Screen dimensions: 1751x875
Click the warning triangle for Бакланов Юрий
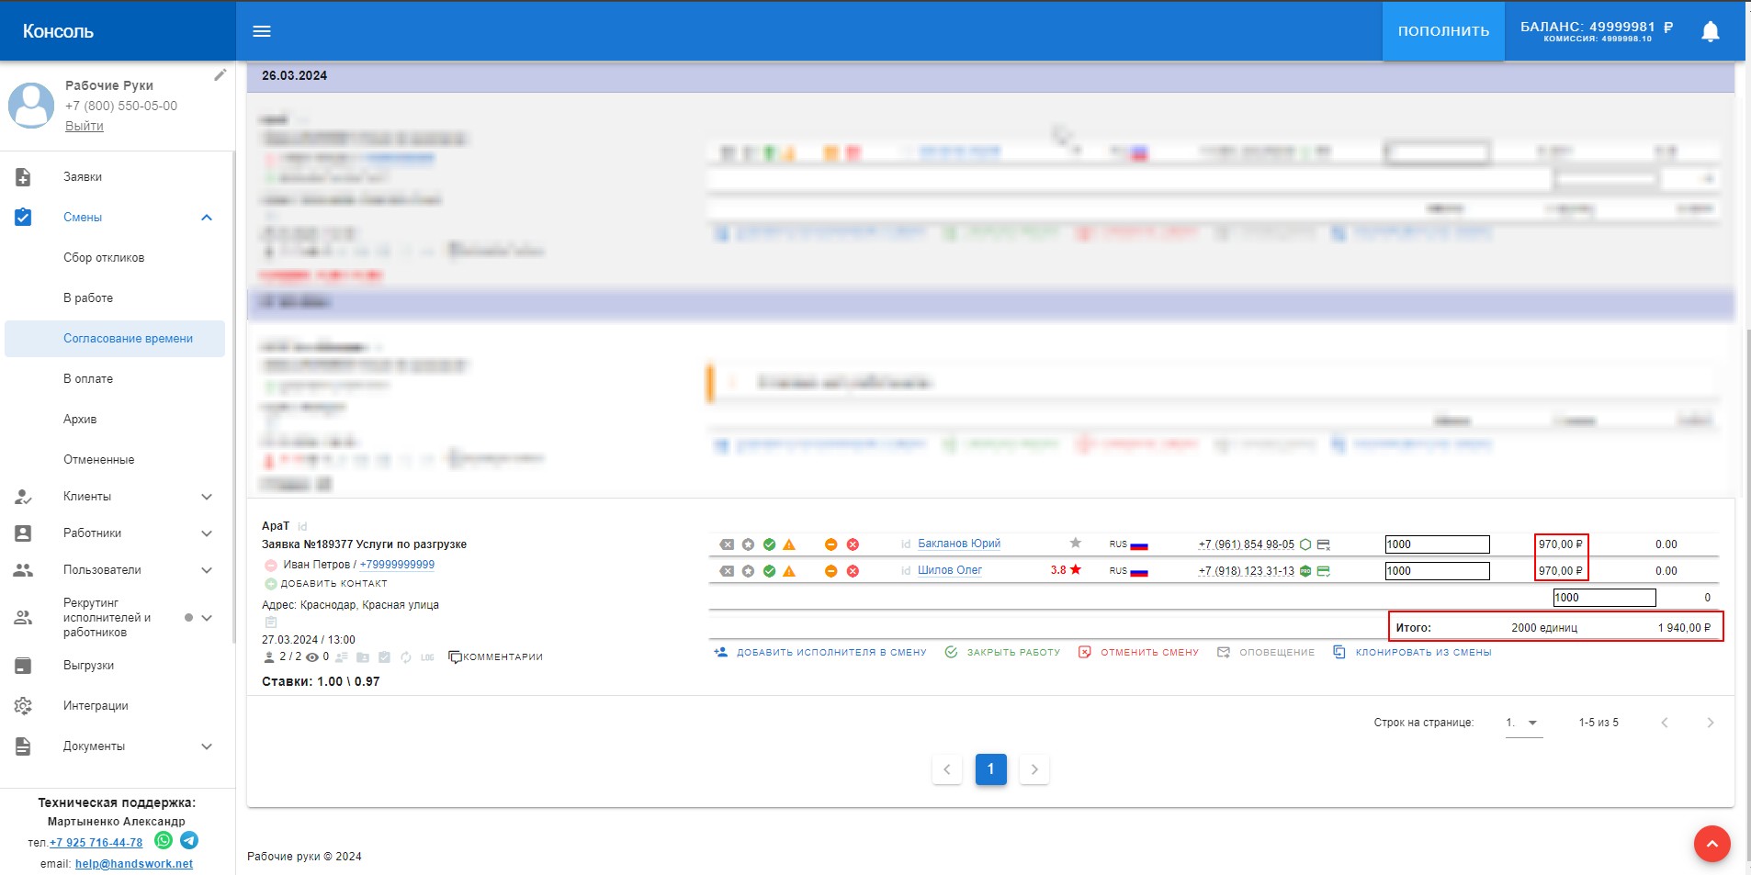click(x=789, y=544)
